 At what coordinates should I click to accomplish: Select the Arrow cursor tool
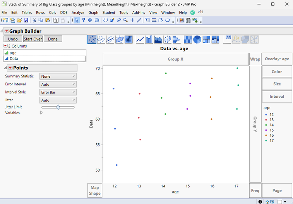tap(77, 20)
